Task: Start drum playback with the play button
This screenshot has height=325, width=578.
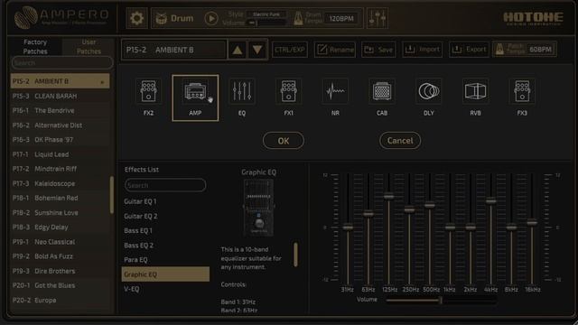Action: pyautogui.click(x=211, y=18)
